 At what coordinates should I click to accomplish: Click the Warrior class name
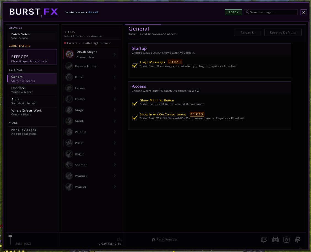click(x=80, y=187)
